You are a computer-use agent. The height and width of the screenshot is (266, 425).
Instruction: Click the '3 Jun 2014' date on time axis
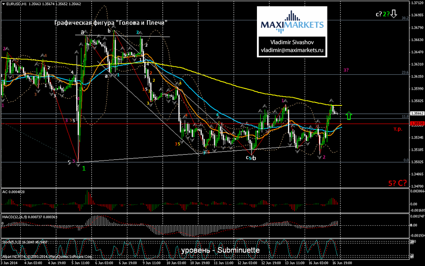click(x=9, y=263)
